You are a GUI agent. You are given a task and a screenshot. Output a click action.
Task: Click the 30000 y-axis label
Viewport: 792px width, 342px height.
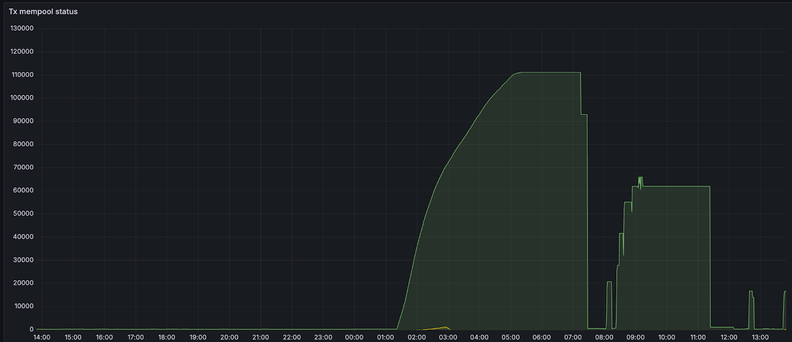click(x=24, y=259)
